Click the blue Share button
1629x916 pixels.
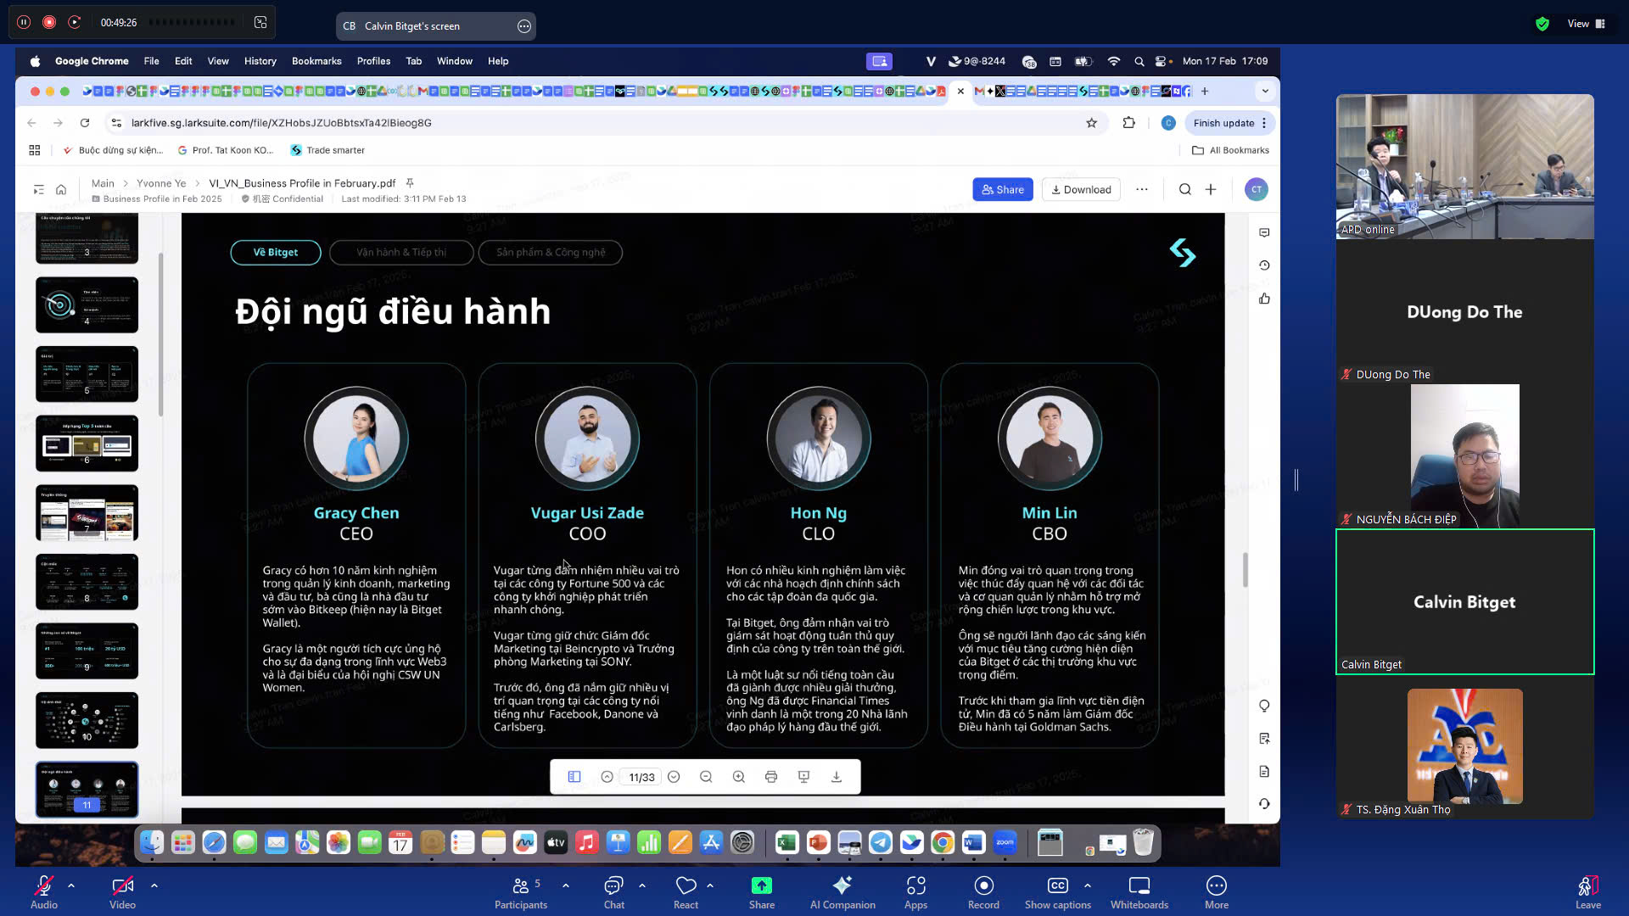pos(1002,189)
